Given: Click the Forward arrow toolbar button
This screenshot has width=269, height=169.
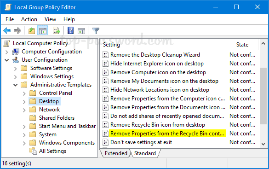Looking at the screenshot, I should (17, 31).
